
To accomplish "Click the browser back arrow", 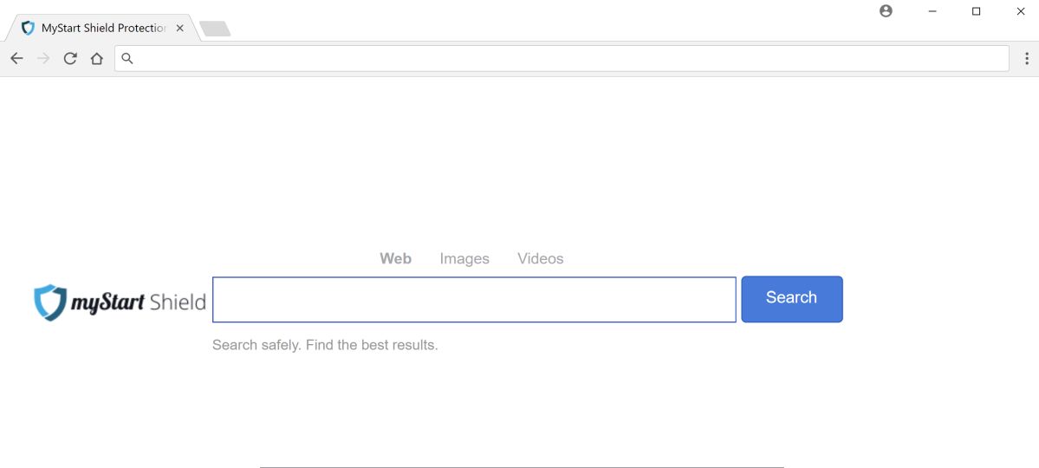I will coord(16,59).
